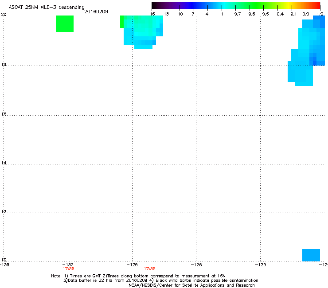Click the colorbar label "-16"
328x288 pixels.
pos(151,14)
